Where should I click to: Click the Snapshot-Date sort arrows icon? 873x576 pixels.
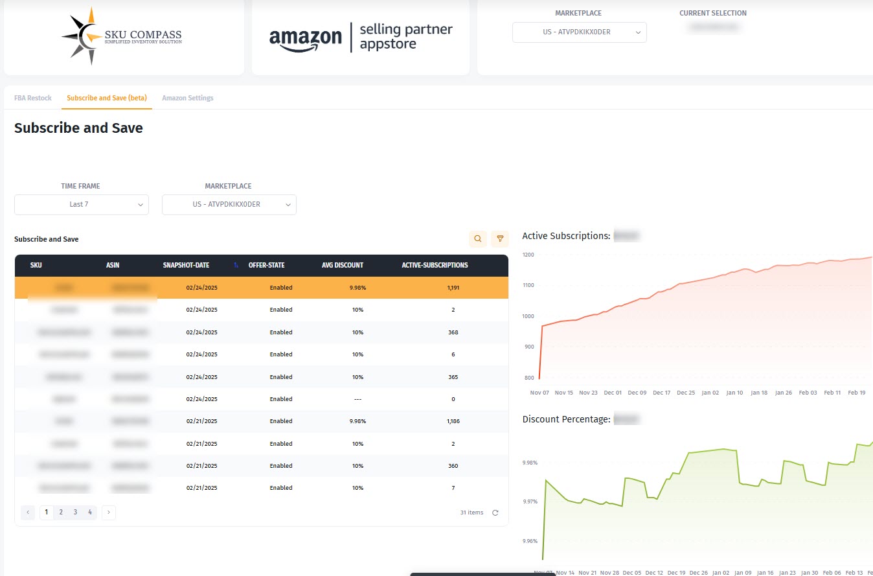tap(236, 265)
